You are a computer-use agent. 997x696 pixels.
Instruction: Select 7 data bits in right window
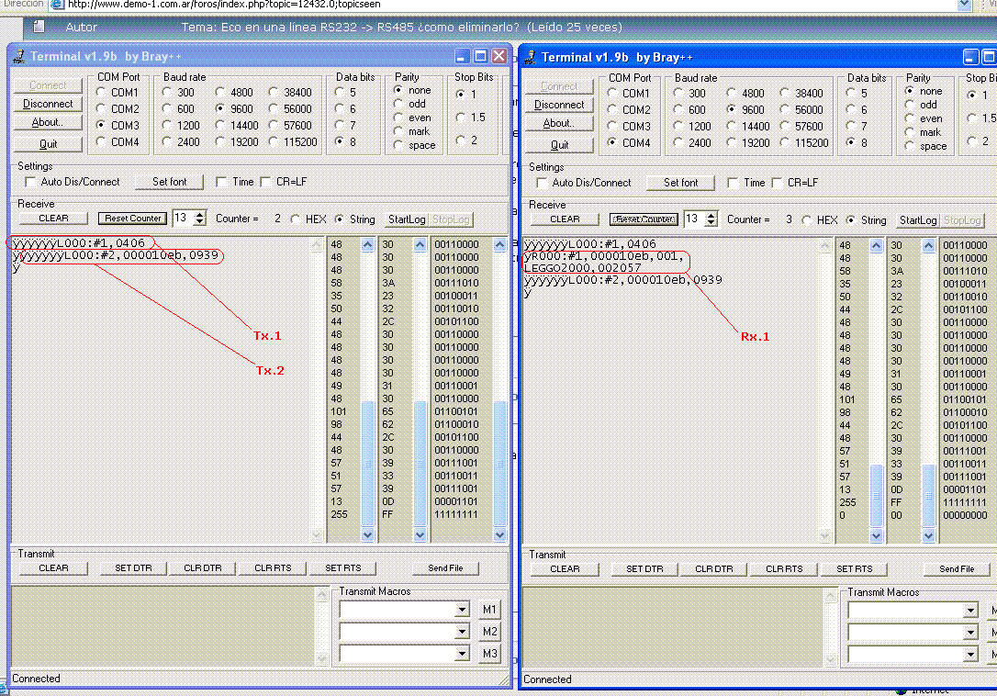point(851,126)
